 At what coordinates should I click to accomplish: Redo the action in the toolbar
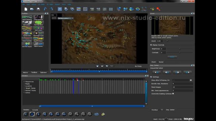[51, 9]
